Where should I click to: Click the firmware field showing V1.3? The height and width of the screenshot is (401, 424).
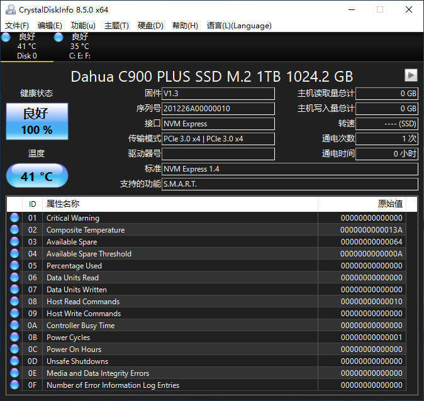coord(218,94)
